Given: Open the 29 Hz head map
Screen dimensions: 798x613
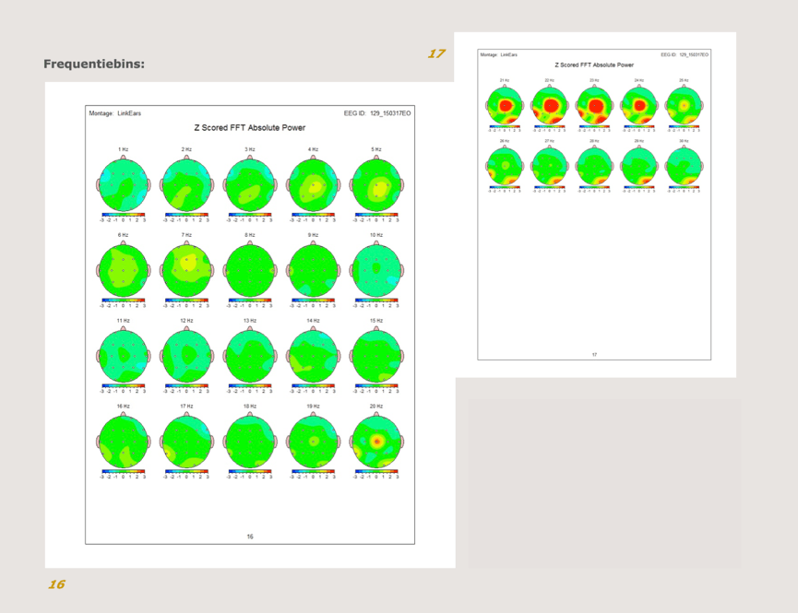Looking at the screenshot, I should point(639,166).
